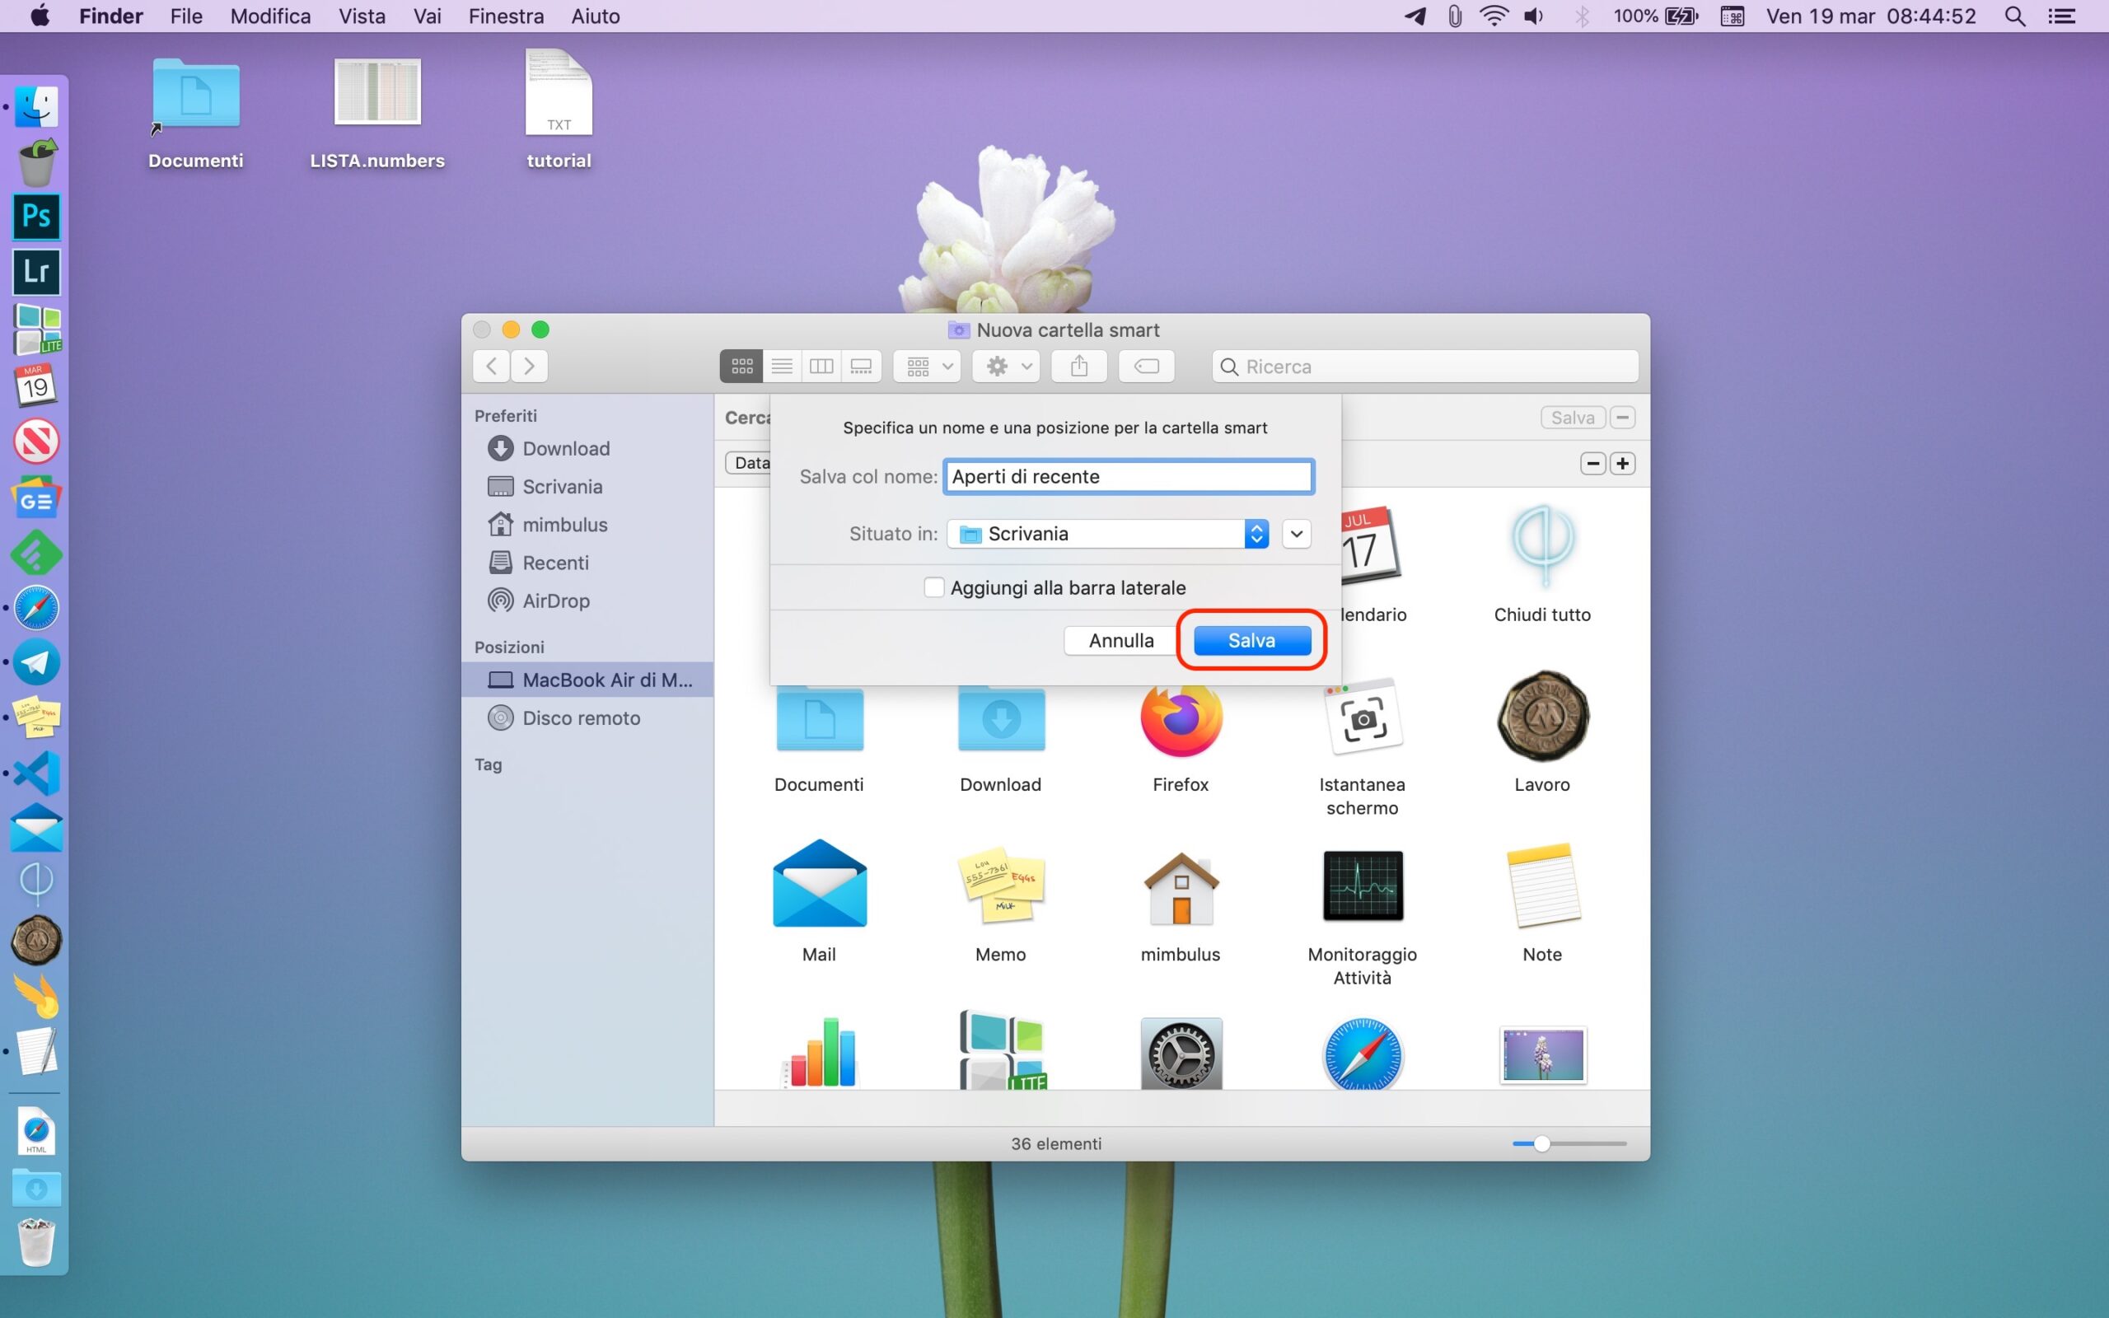The width and height of the screenshot is (2109, 1318).
Task: Click the Annulla button
Action: coord(1120,641)
